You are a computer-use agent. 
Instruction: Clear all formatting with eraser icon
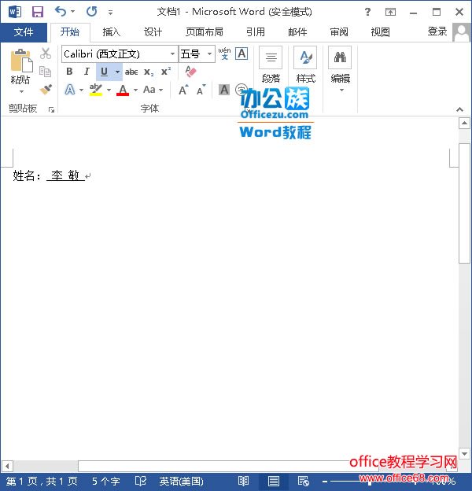pos(190,72)
